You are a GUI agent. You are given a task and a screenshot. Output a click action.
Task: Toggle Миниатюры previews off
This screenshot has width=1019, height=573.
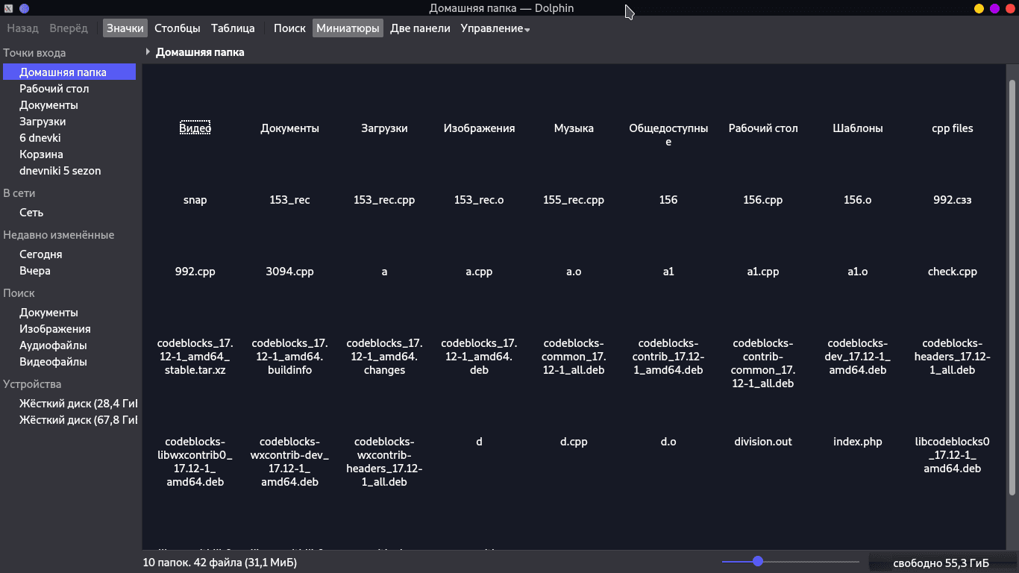coord(348,28)
